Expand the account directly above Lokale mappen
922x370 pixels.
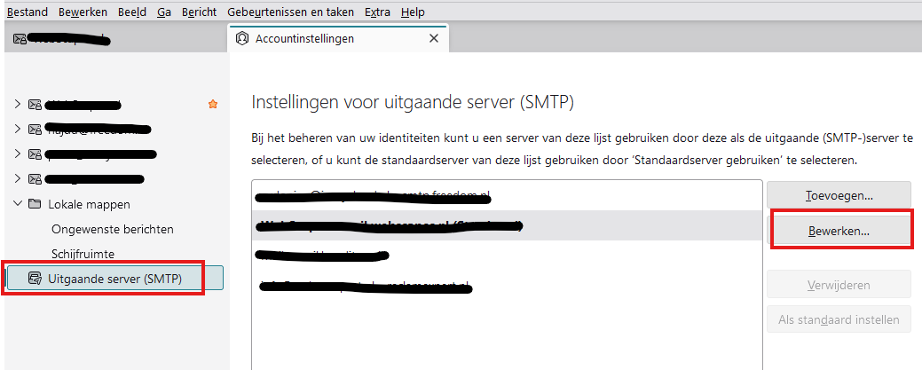point(18,179)
